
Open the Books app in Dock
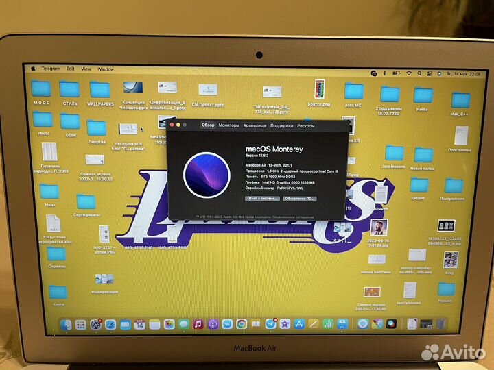click(256, 323)
